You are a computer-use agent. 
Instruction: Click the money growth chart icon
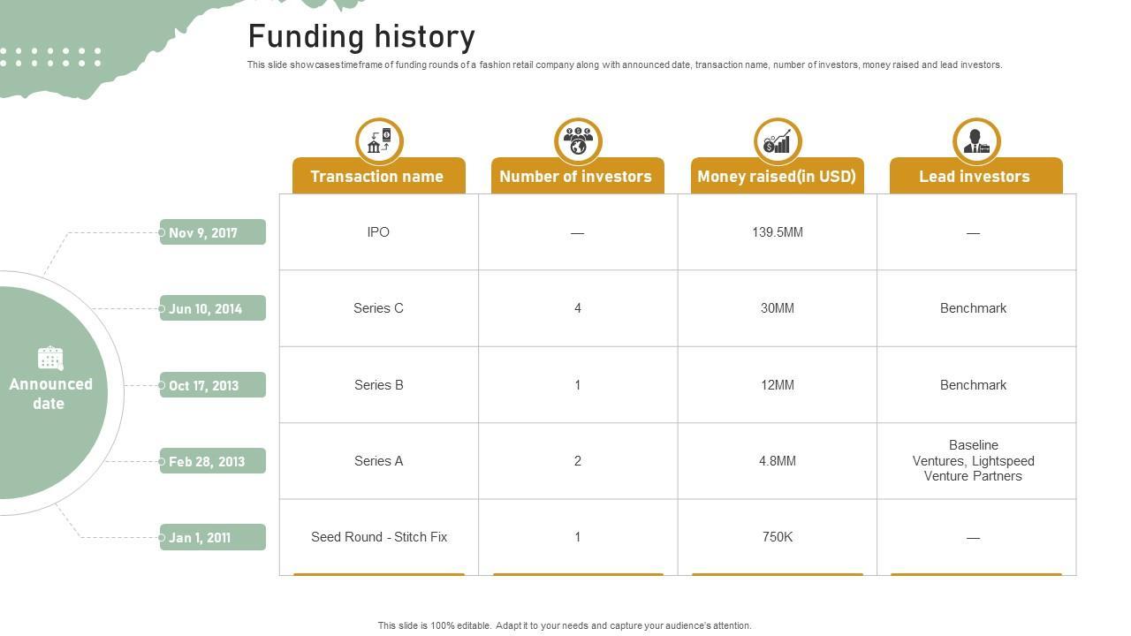point(778,141)
